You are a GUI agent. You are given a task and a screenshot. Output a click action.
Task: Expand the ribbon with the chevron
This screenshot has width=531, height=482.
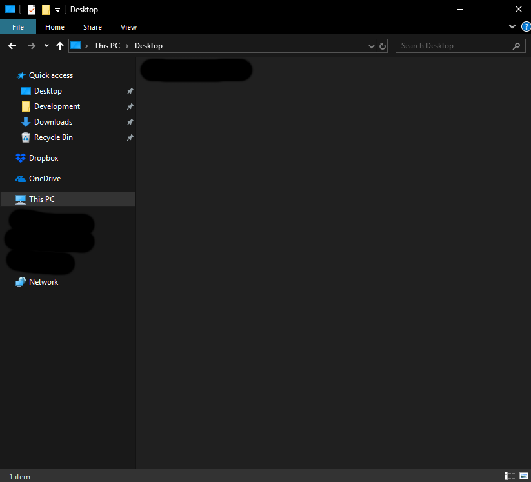click(512, 26)
